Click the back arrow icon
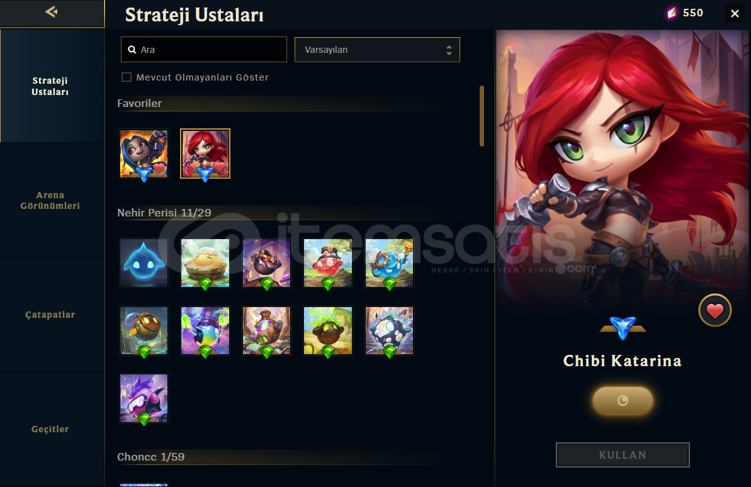 tap(52, 11)
